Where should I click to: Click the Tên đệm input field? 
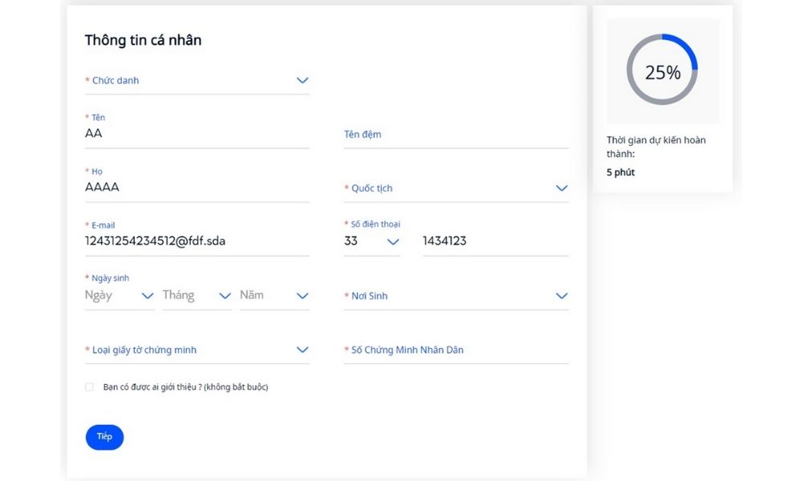(x=456, y=135)
